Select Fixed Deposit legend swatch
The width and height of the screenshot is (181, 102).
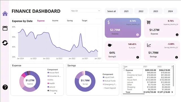click(104, 88)
